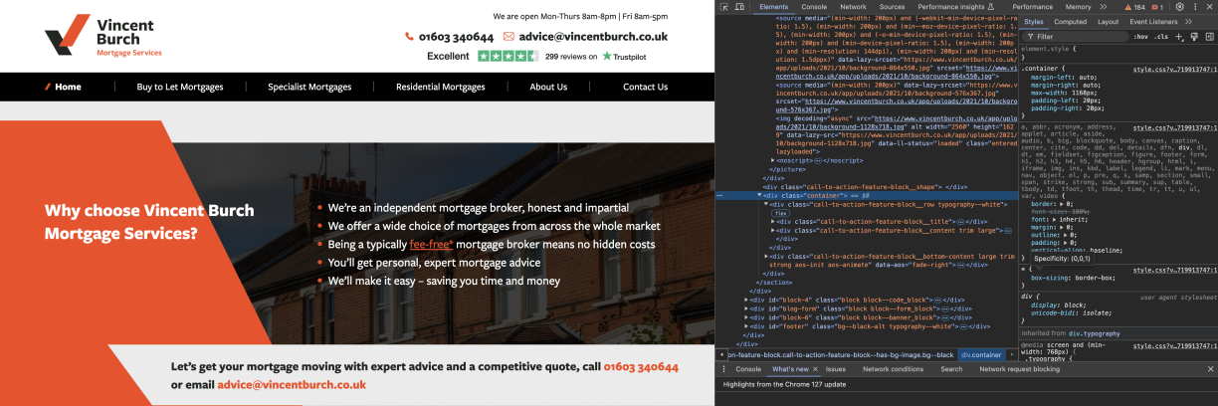Image resolution: width=1218 pixels, height=406 pixels.
Task: Toggle the .cls element classes panel
Action: pos(1160,37)
